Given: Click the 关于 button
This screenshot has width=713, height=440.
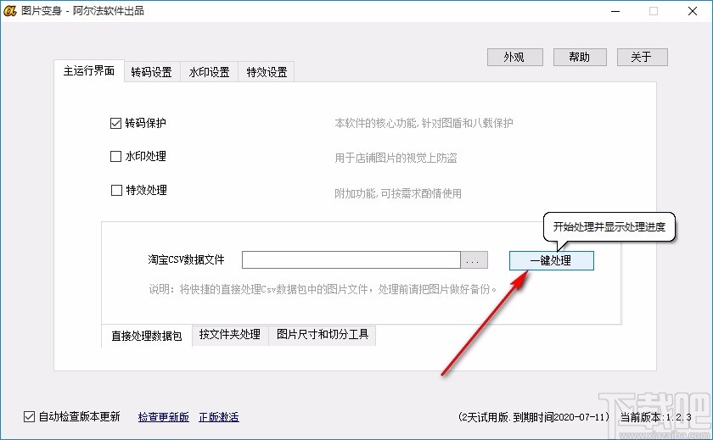Looking at the screenshot, I should point(642,57).
